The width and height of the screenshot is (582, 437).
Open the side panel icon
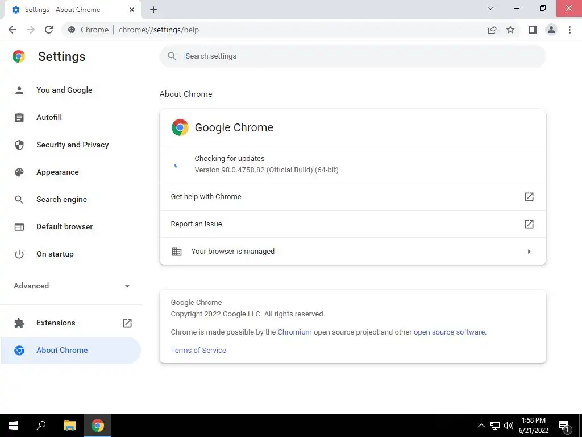coord(533,30)
